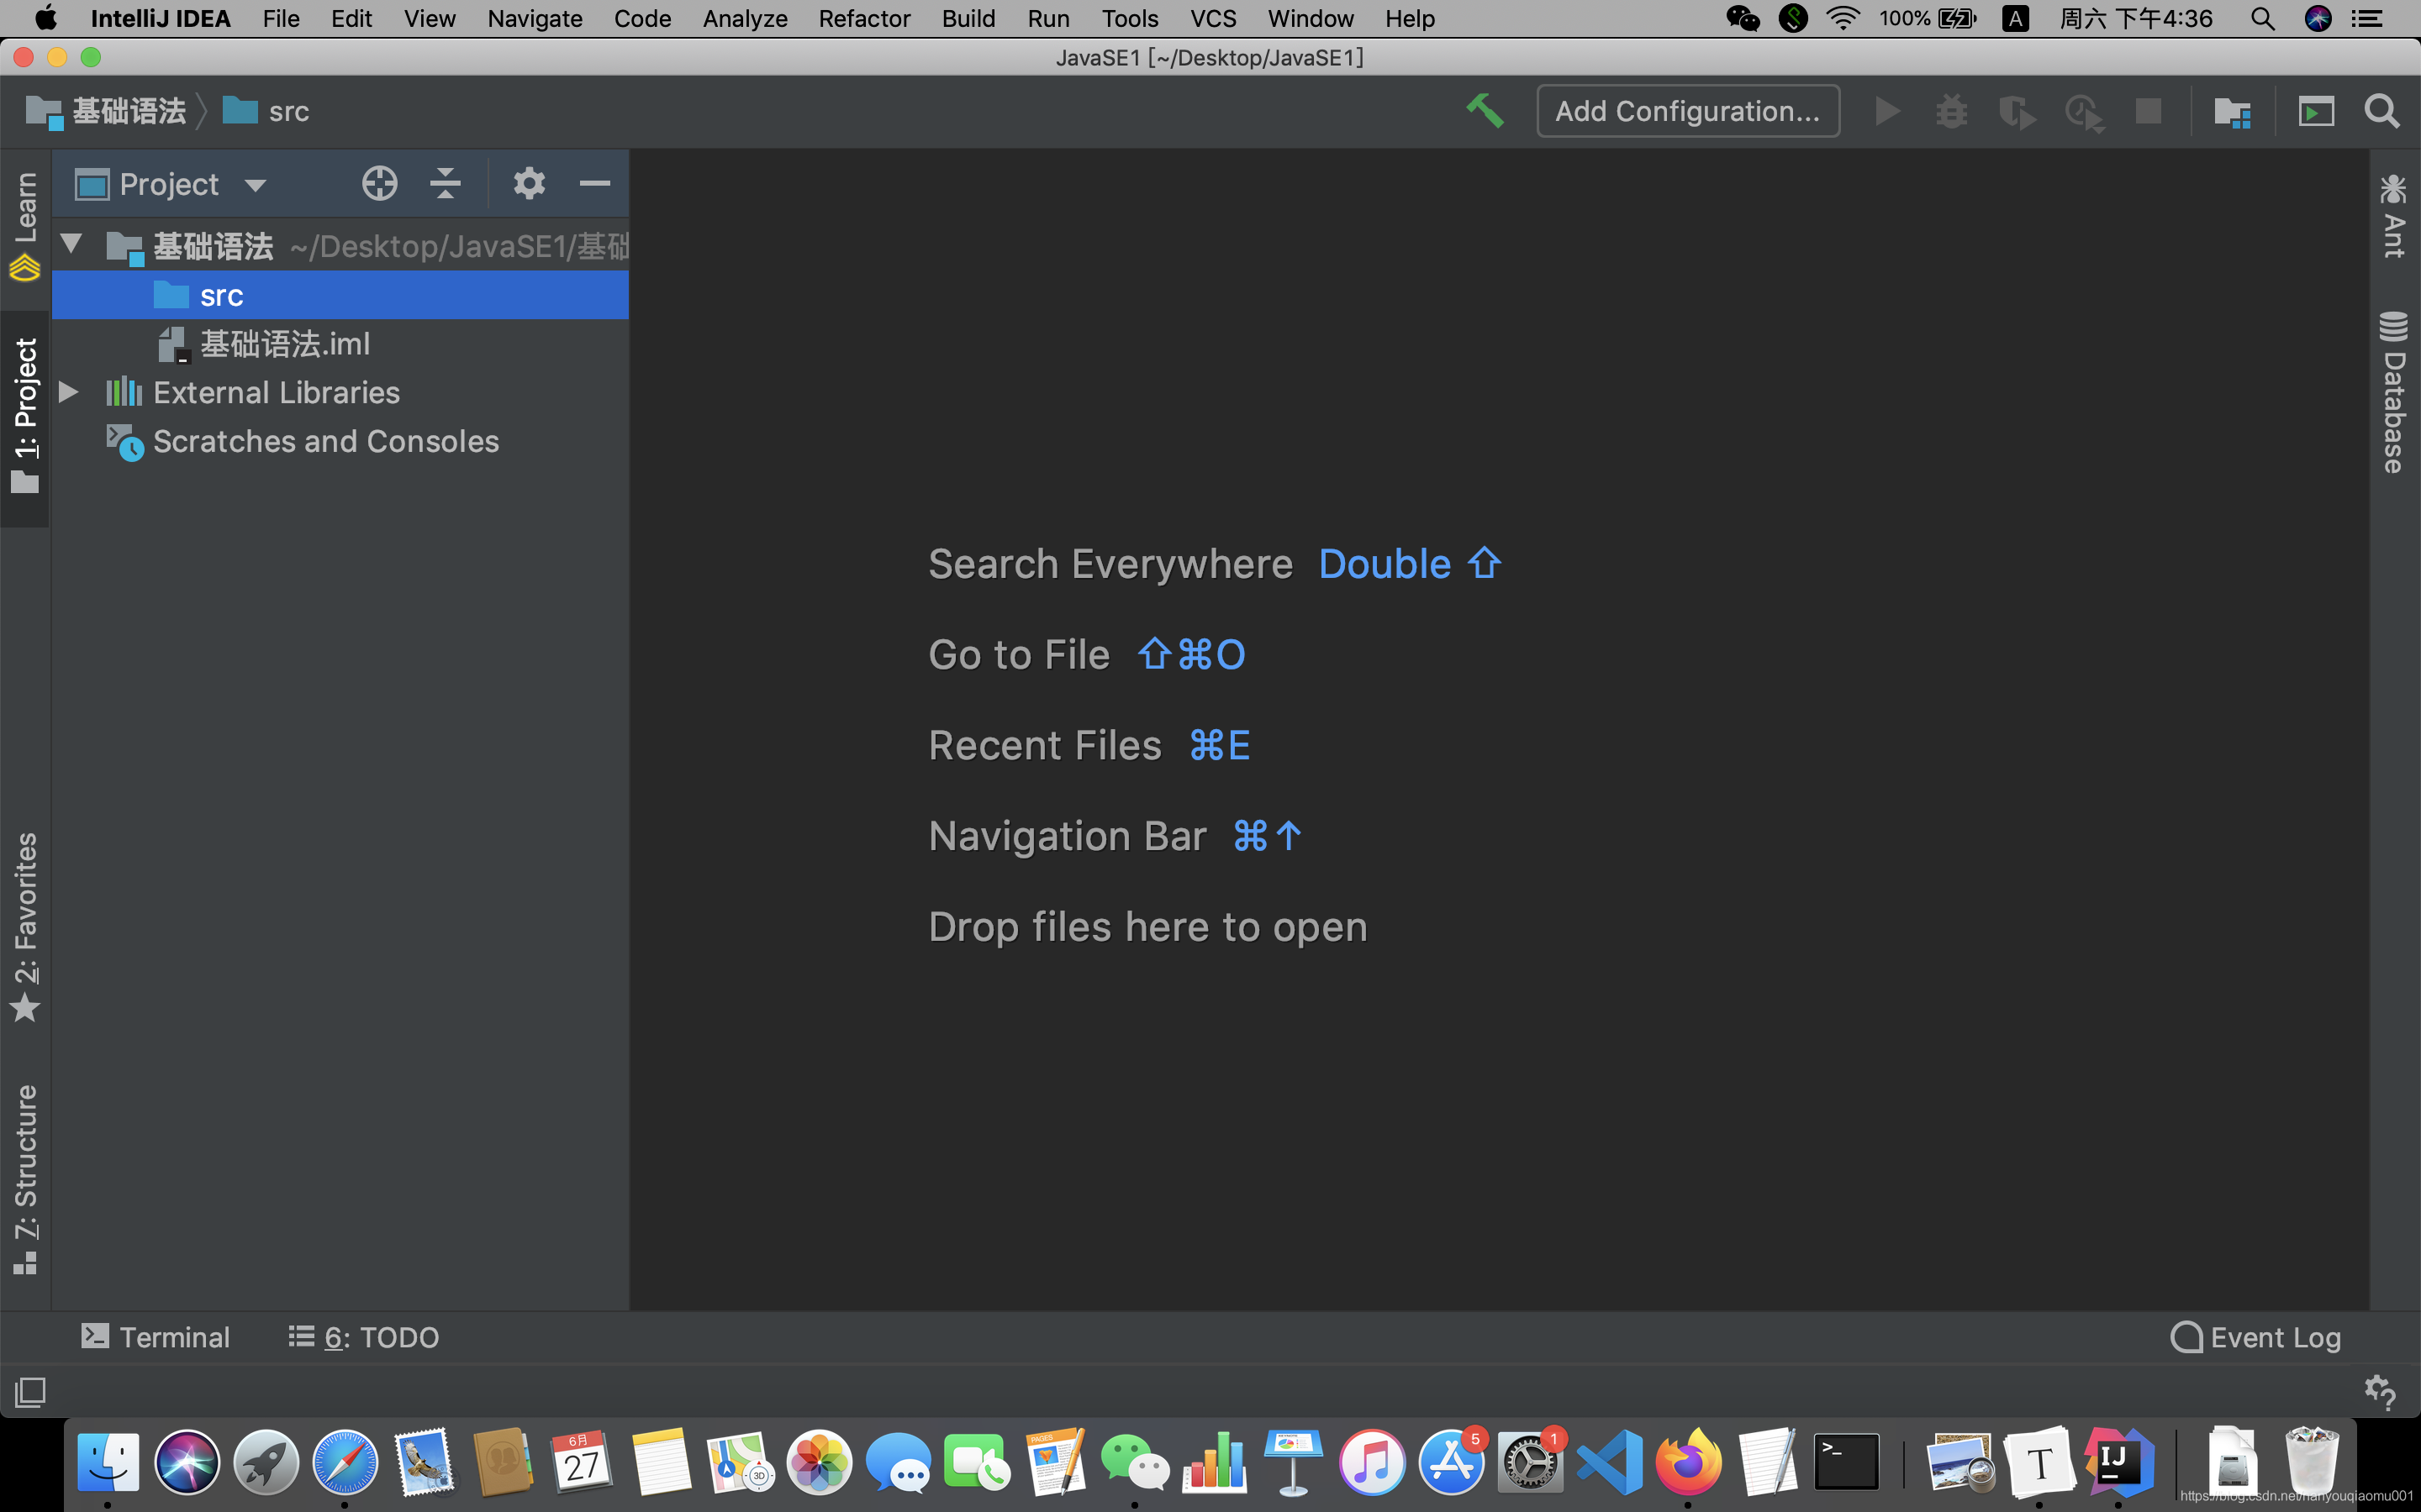Expand the 基础语法 project root node

71,244
